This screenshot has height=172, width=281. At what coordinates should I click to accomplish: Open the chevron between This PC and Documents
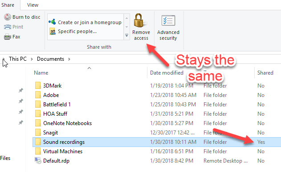tap(32, 59)
